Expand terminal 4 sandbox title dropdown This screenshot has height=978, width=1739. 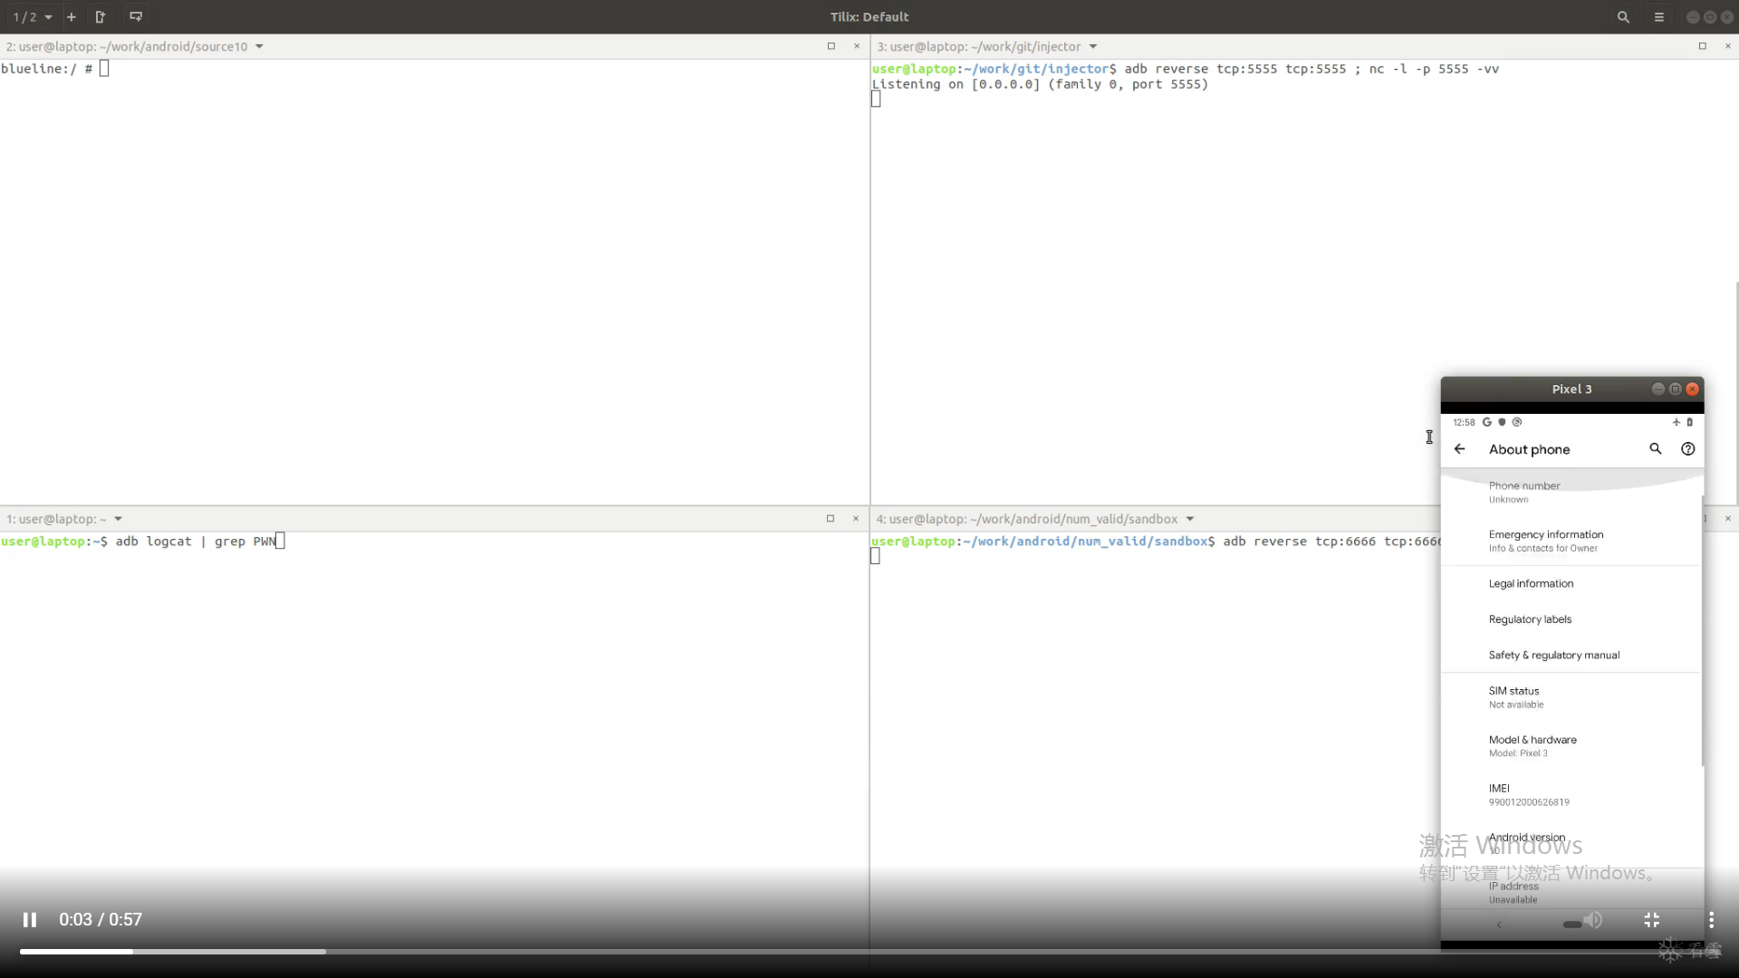click(1190, 519)
